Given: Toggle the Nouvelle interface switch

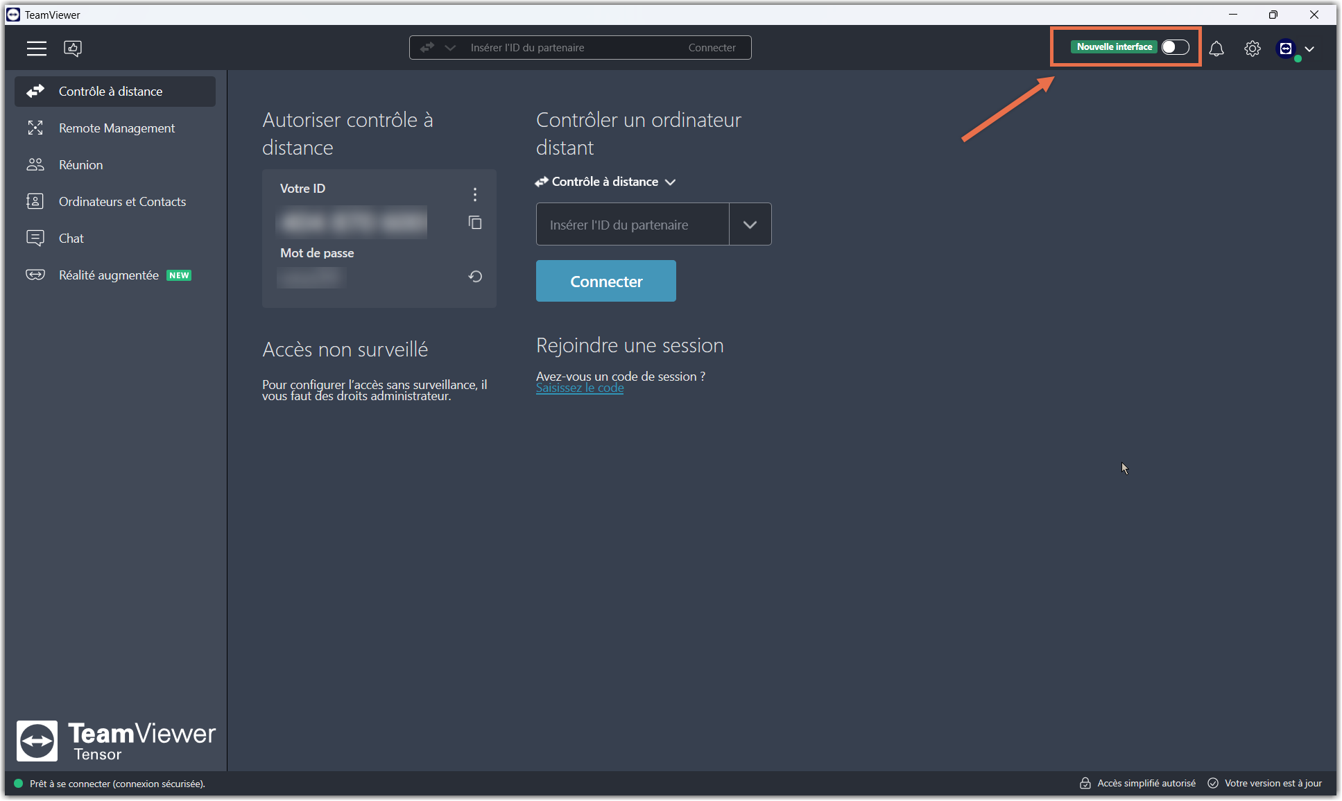Looking at the screenshot, I should pos(1176,47).
